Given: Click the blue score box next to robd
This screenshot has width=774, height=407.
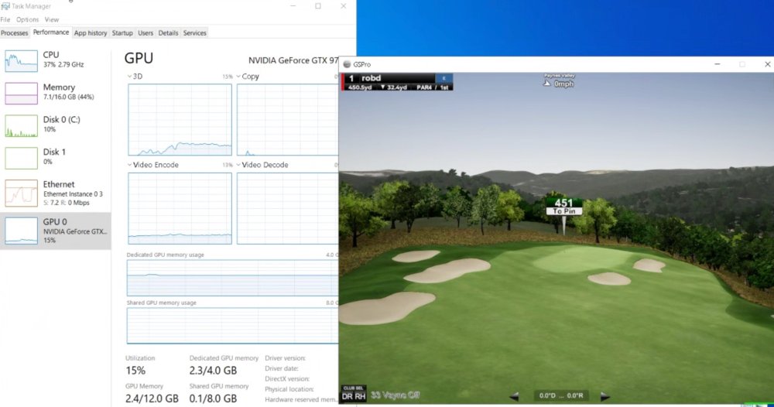Looking at the screenshot, I should click(x=444, y=78).
